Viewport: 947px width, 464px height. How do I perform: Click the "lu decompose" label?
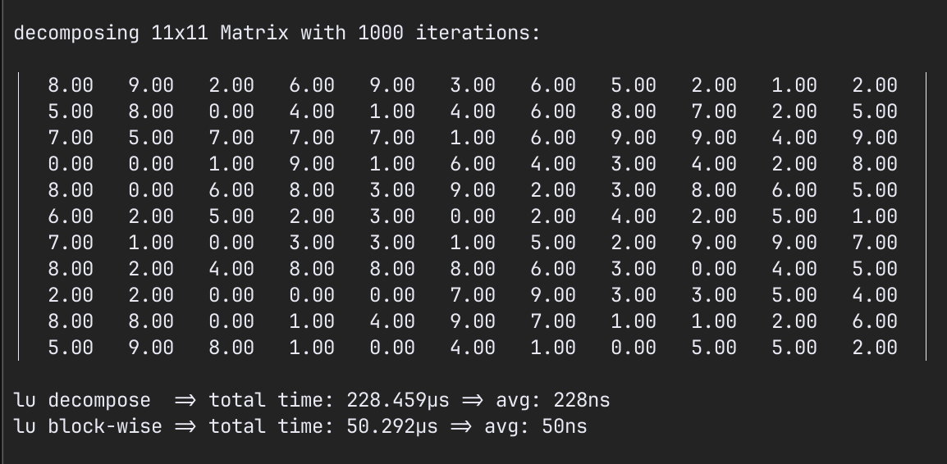(x=82, y=400)
